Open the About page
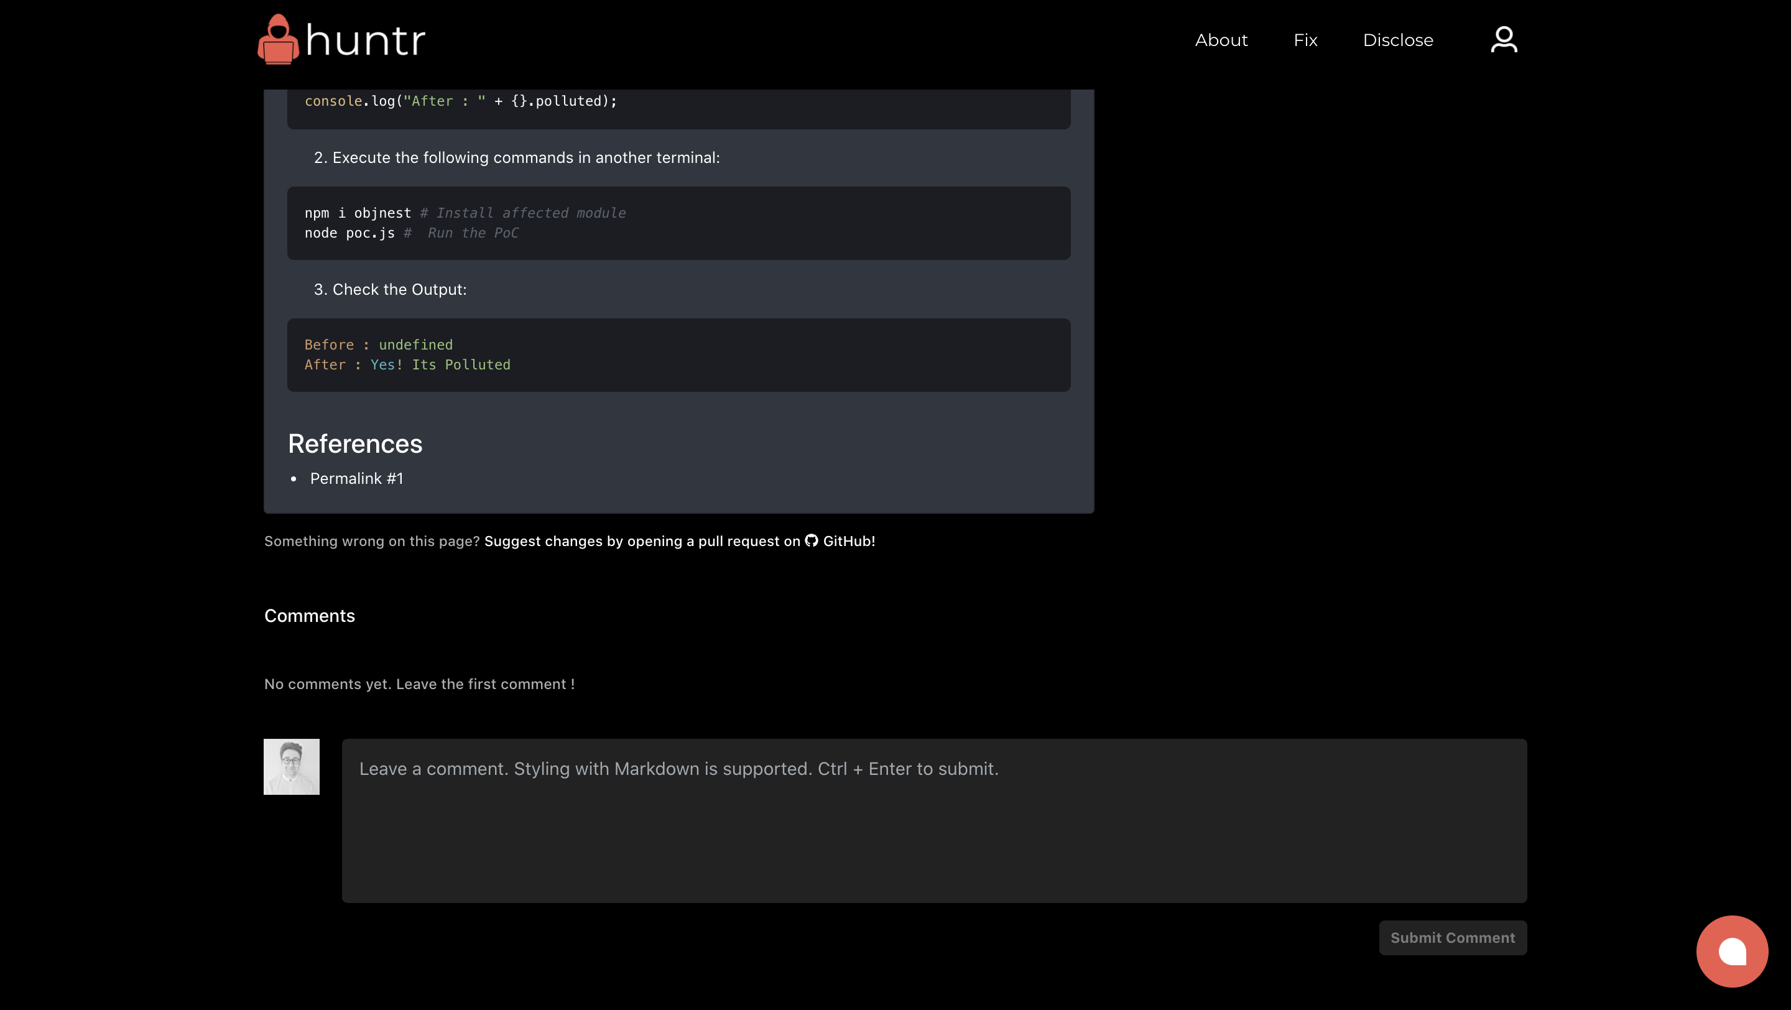The width and height of the screenshot is (1791, 1010). pyautogui.click(x=1221, y=40)
